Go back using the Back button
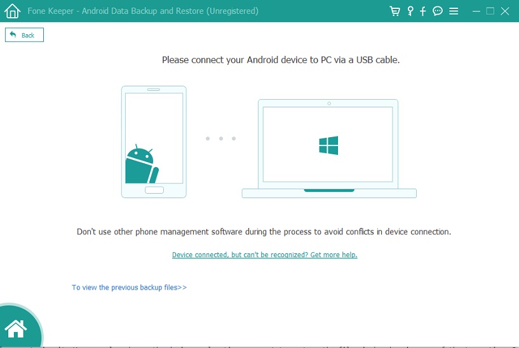Screen dimensions: 519x348 [x=24, y=35]
